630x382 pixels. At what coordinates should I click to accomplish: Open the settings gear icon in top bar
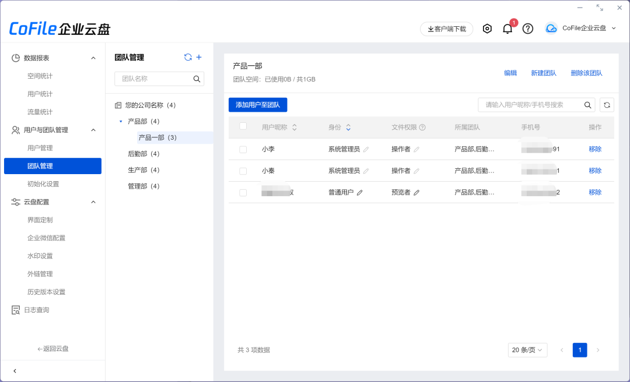point(487,28)
